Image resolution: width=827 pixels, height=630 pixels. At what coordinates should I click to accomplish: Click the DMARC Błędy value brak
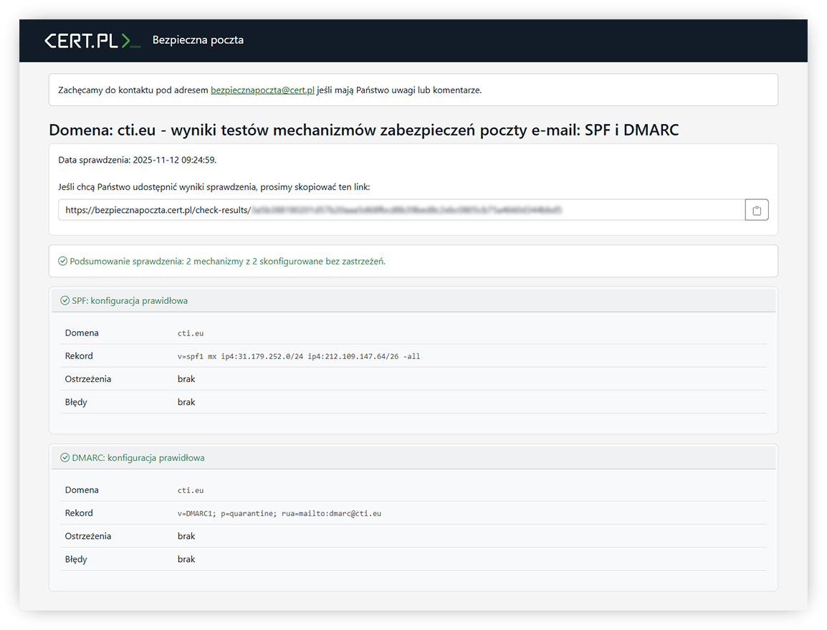[x=186, y=559]
